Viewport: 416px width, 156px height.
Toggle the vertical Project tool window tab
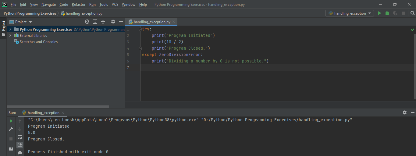pyautogui.click(x=4, y=26)
